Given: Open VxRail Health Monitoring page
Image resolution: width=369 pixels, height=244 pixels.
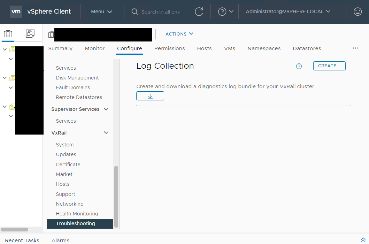Looking at the screenshot, I should (x=77, y=214).
